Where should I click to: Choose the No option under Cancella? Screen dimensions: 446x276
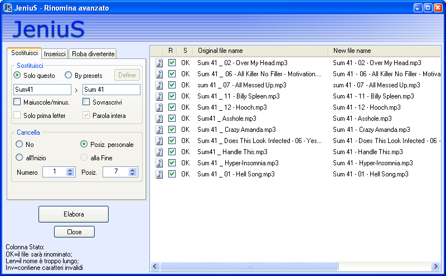click(19, 144)
